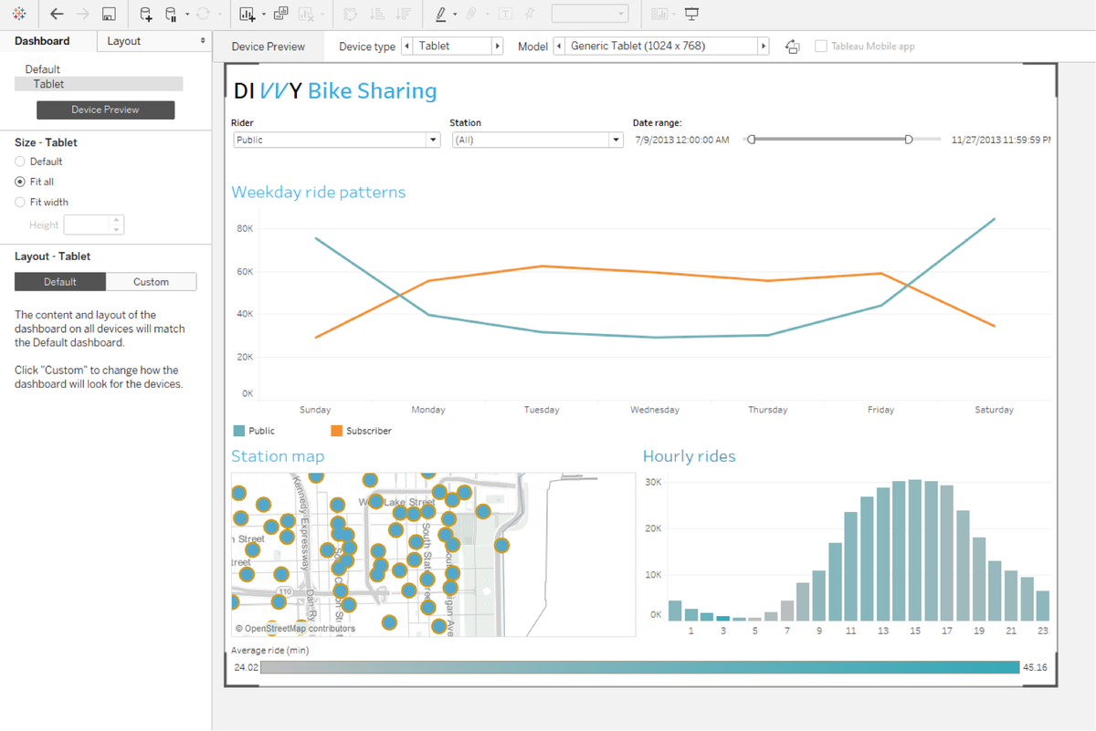Viewport: 1096px width, 731px height.
Task: Click the left handle of Date range slider
Action: [x=751, y=140]
